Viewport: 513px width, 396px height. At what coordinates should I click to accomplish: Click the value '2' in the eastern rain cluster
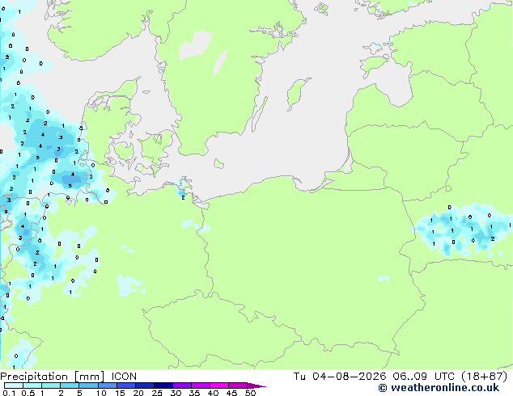click(493, 239)
